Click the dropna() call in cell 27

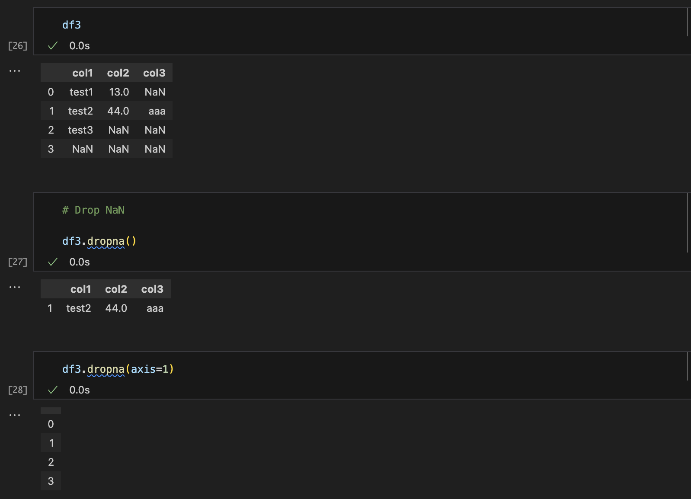(x=112, y=241)
